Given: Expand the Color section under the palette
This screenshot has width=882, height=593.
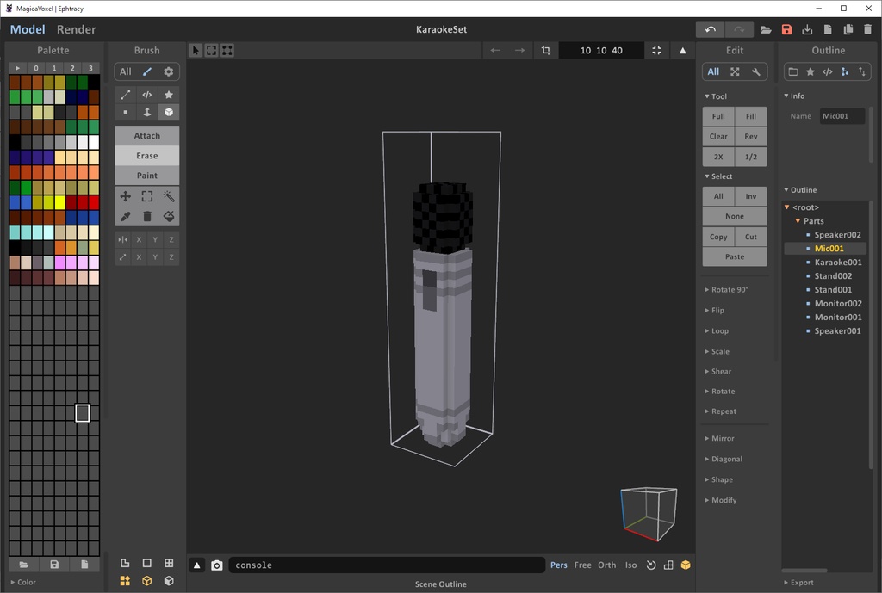Looking at the screenshot, I should pos(23,582).
